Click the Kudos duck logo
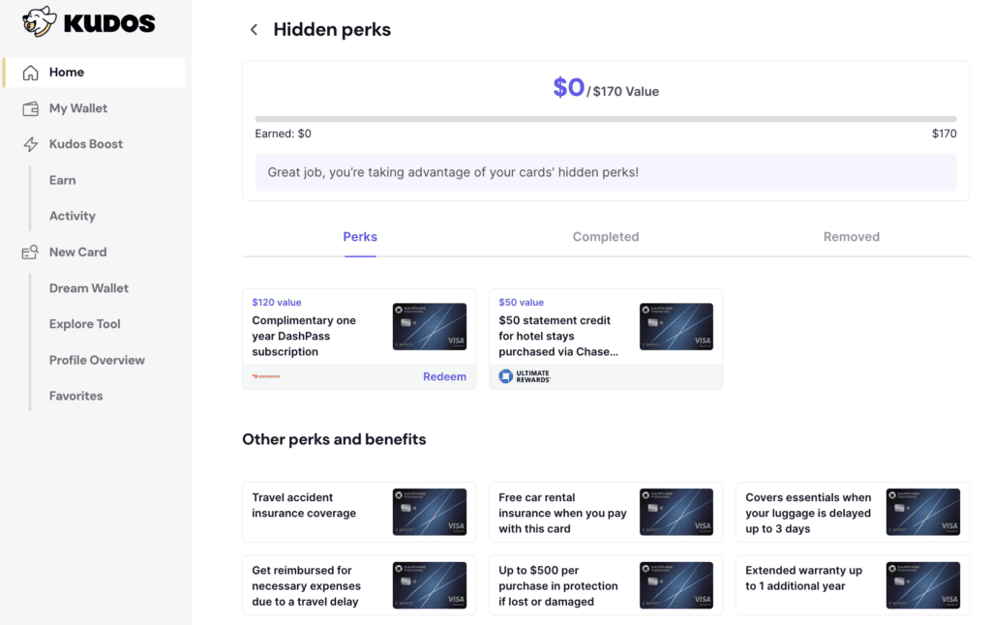This screenshot has height=625, width=991. click(x=37, y=21)
